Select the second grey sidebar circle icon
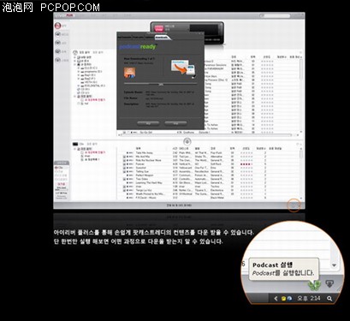 57,34
